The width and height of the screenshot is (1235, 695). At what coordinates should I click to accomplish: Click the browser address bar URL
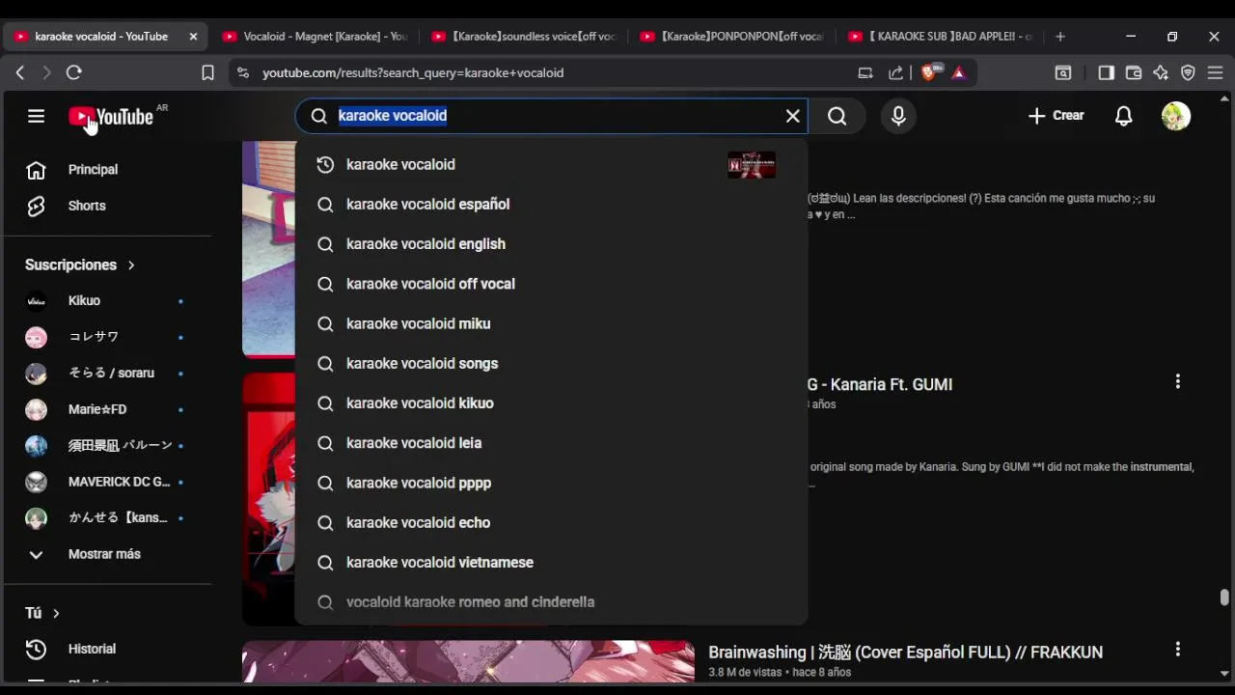tap(413, 73)
